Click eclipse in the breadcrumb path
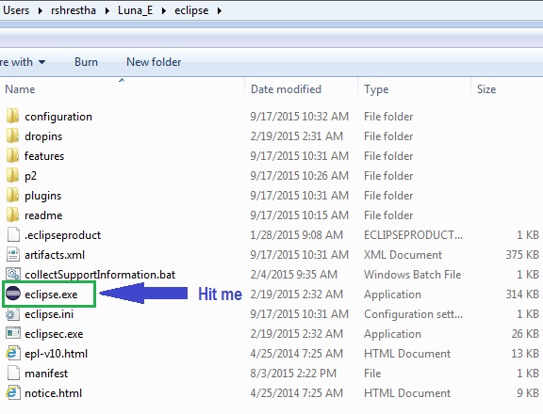Viewport: 543px width, 414px height. click(x=191, y=10)
